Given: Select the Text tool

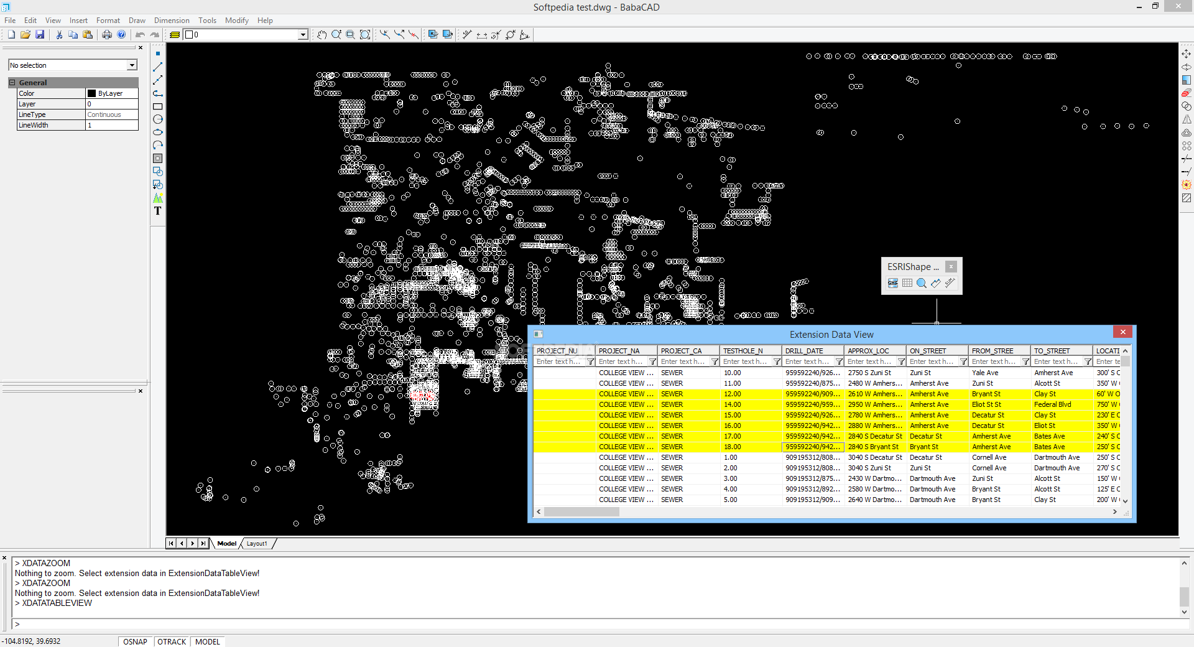Looking at the screenshot, I should (x=158, y=211).
